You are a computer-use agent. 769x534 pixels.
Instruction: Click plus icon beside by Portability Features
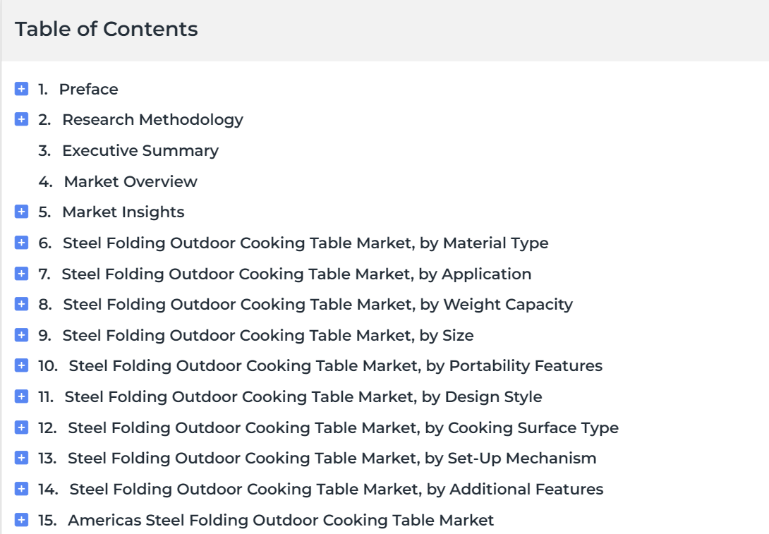click(22, 365)
